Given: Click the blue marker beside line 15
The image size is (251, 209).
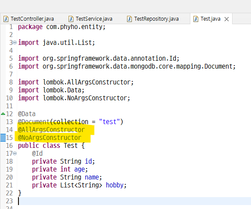Looking at the screenshot, I should (3, 138).
